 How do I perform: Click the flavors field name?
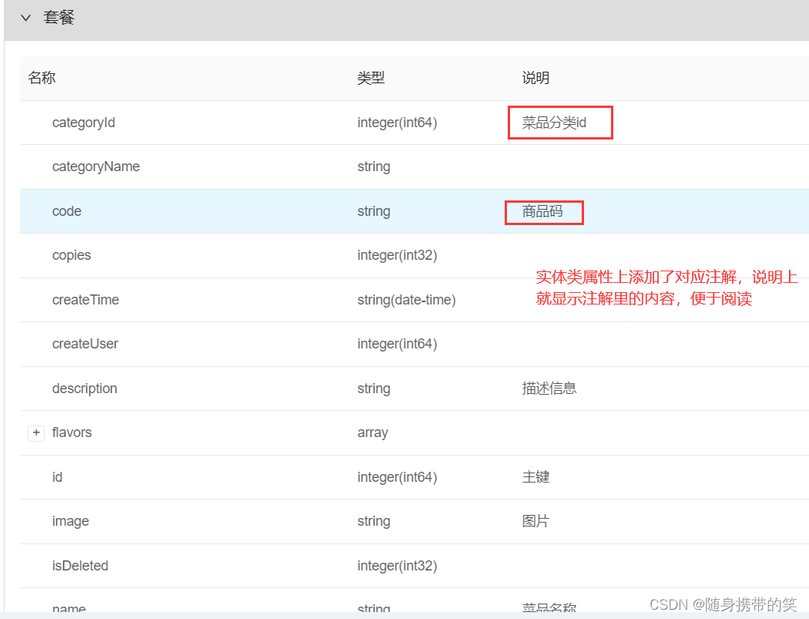pyautogui.click(x=72, y=432)
